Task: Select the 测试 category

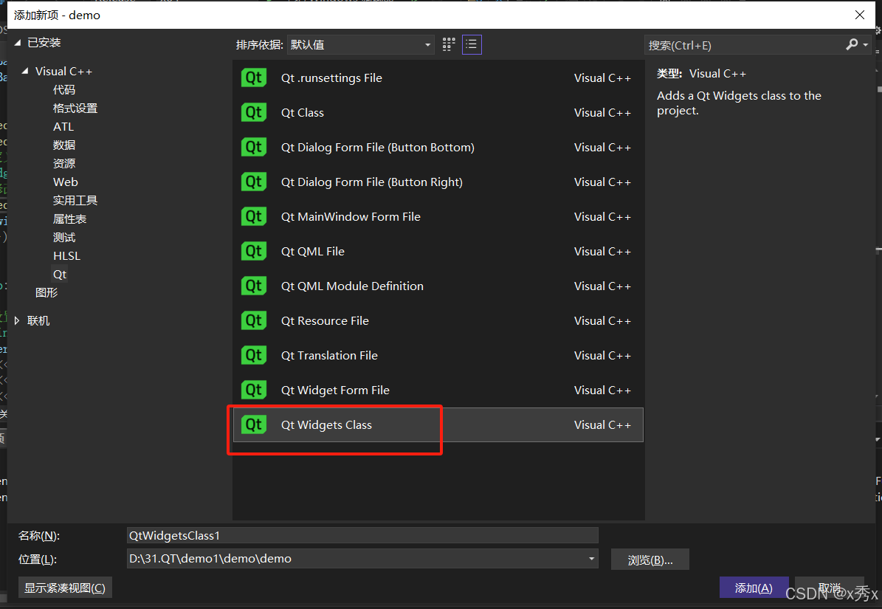Action: tap(64, 237)
